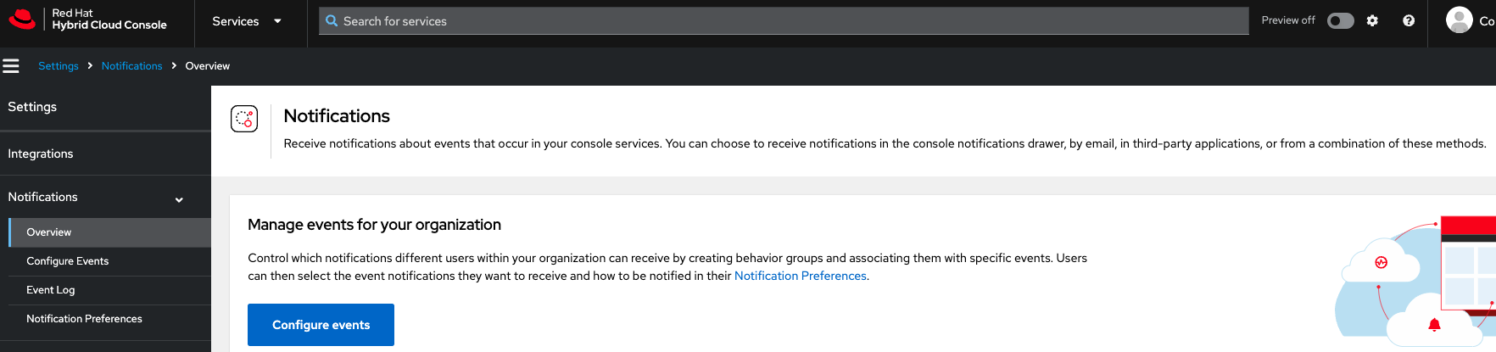
Task: Open the Services dropdown menu
Action: pos(246,21)
